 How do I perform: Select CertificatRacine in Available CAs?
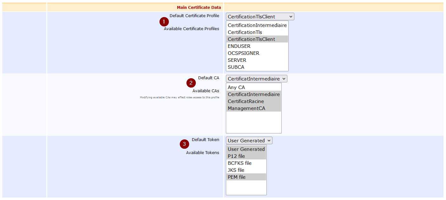[246, 101]
